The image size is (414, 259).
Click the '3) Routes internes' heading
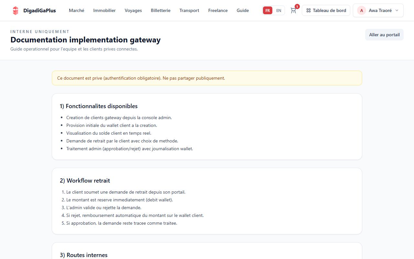pyautogui.click(x=83, y=255)
